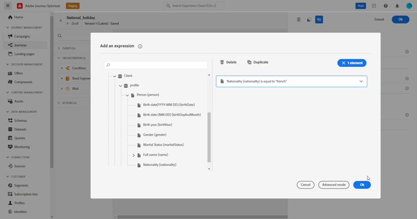
Task: Deselect the 1 element chip
Action: 352,63
